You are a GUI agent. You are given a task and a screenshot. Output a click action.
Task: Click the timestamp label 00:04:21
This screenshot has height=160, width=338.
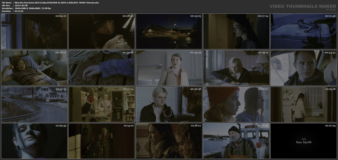point(61,16)
